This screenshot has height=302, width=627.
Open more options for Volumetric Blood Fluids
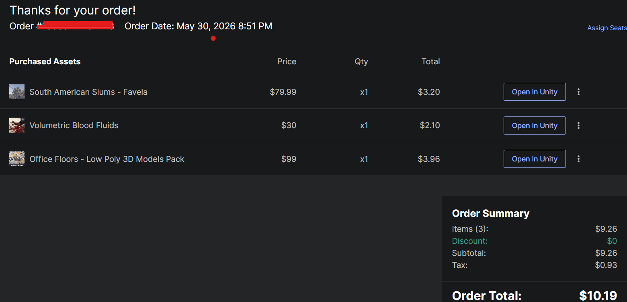[578, 125]
